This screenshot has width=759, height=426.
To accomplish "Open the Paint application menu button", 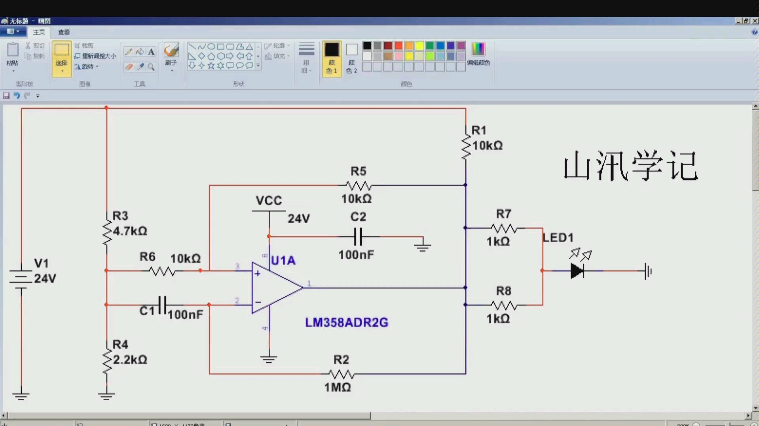I will pos(13,32).
